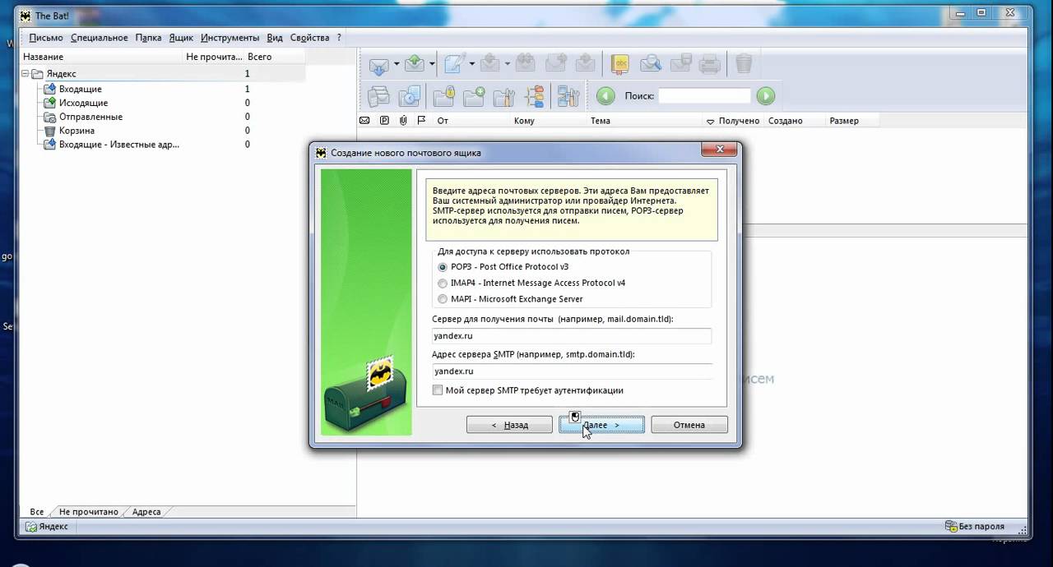
Task: Click the folder properties tools icon
Action: (x=503, y=96)
